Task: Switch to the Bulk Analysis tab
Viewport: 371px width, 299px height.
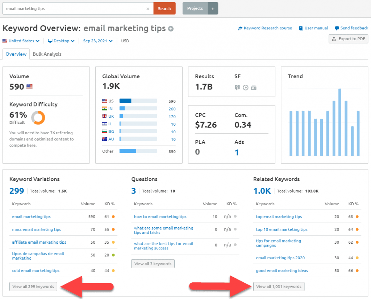Action: tap(47, 54)
